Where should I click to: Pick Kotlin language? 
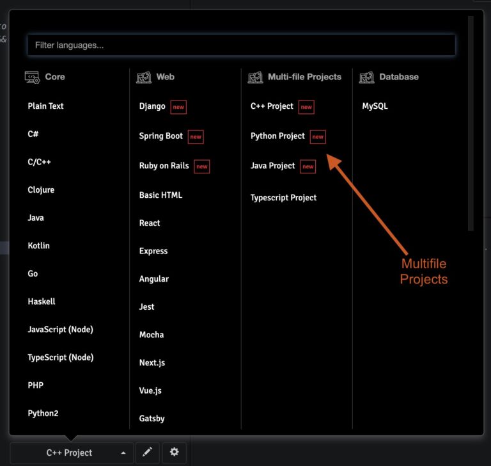pyautogui.click(x=38, y=246)
